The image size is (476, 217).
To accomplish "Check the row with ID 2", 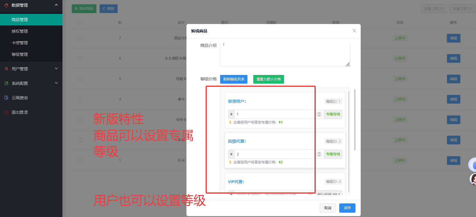I will coord(80,140).
